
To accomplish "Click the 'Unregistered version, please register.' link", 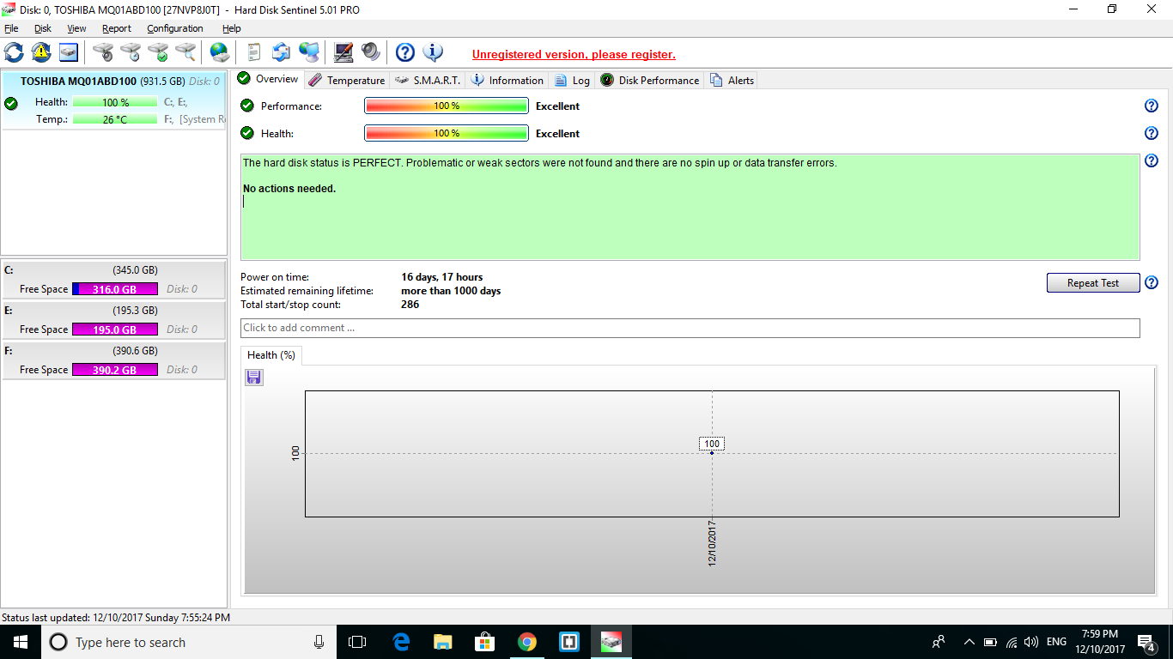I will [574, 55].
